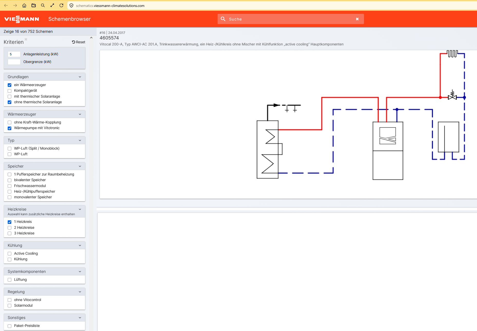Screen dimensions: 477x331
Task: Reload the page with refresh icon
Action: pyautogui.click(x=61, y=5)
